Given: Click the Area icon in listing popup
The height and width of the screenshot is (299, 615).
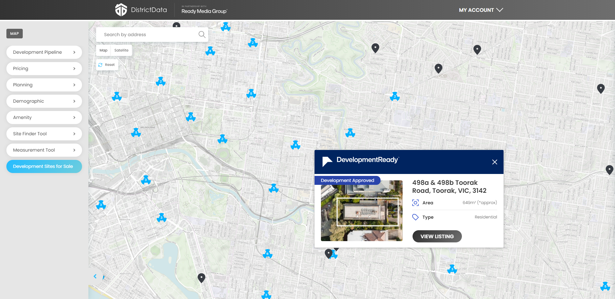Looking at the screenshot, I should tap(415, 203).
